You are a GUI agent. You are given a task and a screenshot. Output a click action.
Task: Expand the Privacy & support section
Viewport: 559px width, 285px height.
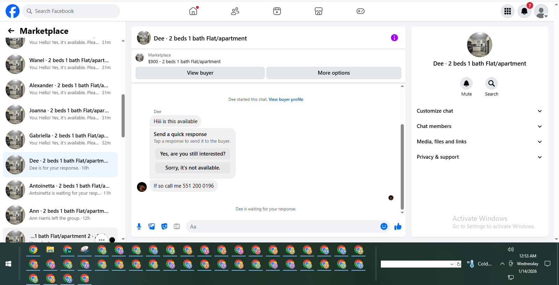479,157
